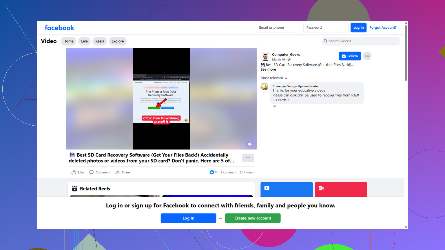This screenshot has height=250, width=445.
Task: Open the Most relevant comment sorting dropdown
Action: (x=274, y=78)
